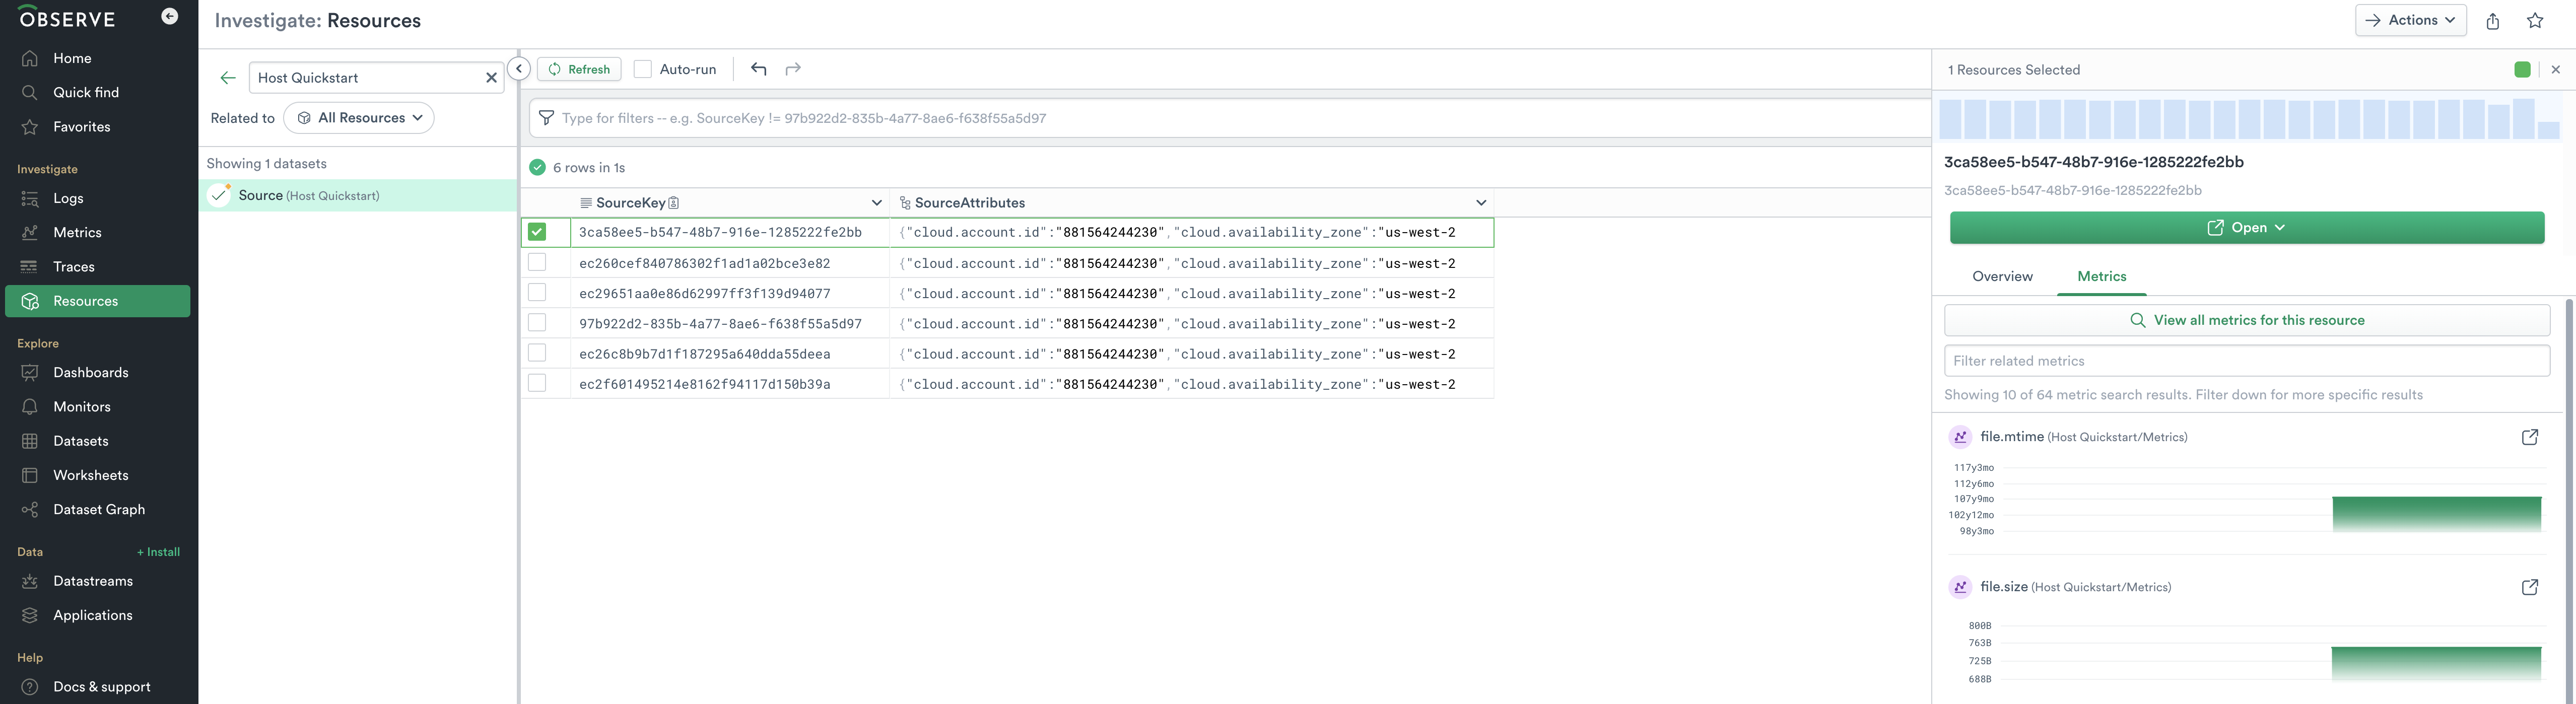Click the redo arrow icon in the toolbar
The width and height of the screenshot is (2576, 704).
pyautogui.click(x=793, y=69)
